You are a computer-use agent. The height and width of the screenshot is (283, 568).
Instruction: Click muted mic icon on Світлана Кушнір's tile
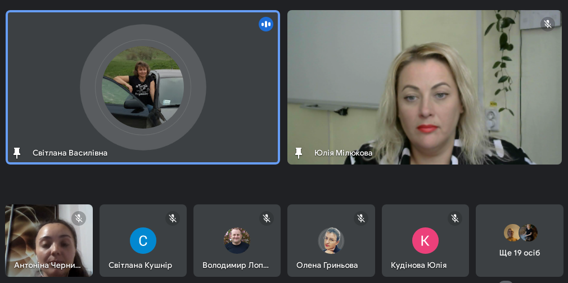(173, 218)
